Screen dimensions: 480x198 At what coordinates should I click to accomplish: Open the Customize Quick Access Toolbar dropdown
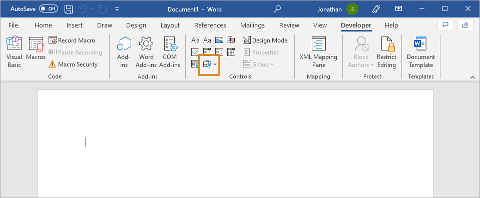(x=117, y=9)
